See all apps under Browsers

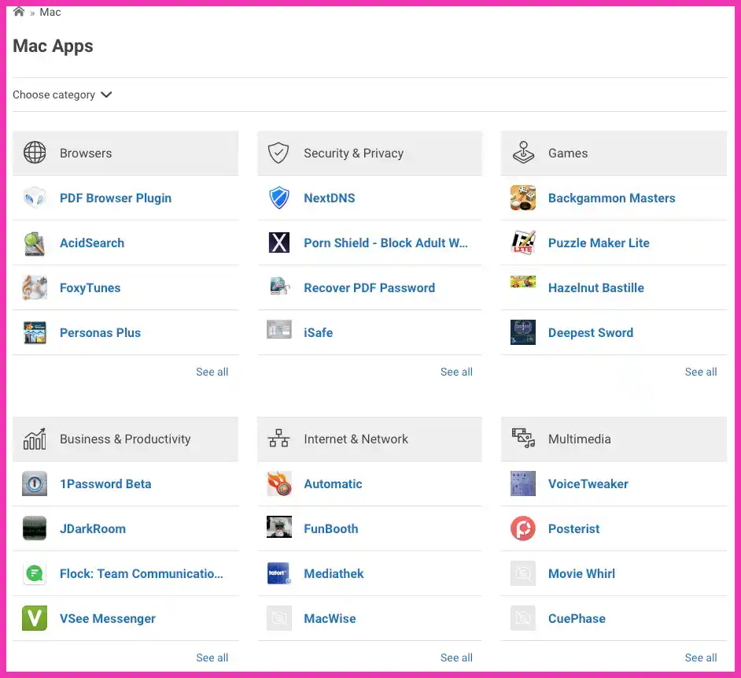pyautogui.click(x=212, y=372)
